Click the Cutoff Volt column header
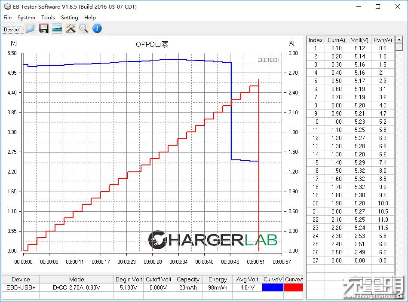Image resolution: width=408 pixels, height=302 pixels. (x=158, y=279)
